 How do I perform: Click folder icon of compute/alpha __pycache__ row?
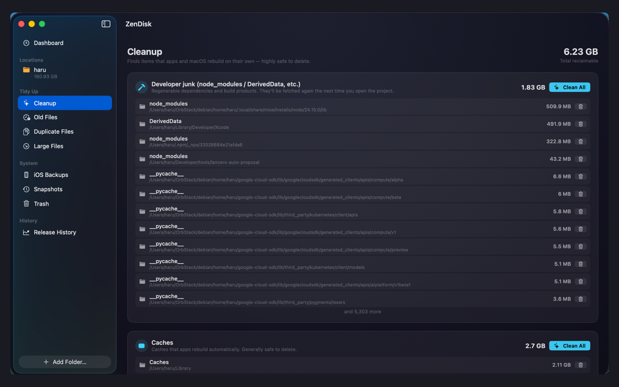click(142, 177)
